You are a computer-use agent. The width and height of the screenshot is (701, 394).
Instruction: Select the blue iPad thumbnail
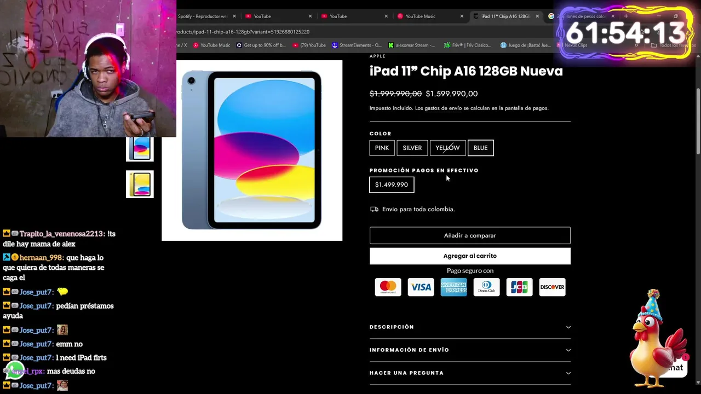click(x=140, y=148)
